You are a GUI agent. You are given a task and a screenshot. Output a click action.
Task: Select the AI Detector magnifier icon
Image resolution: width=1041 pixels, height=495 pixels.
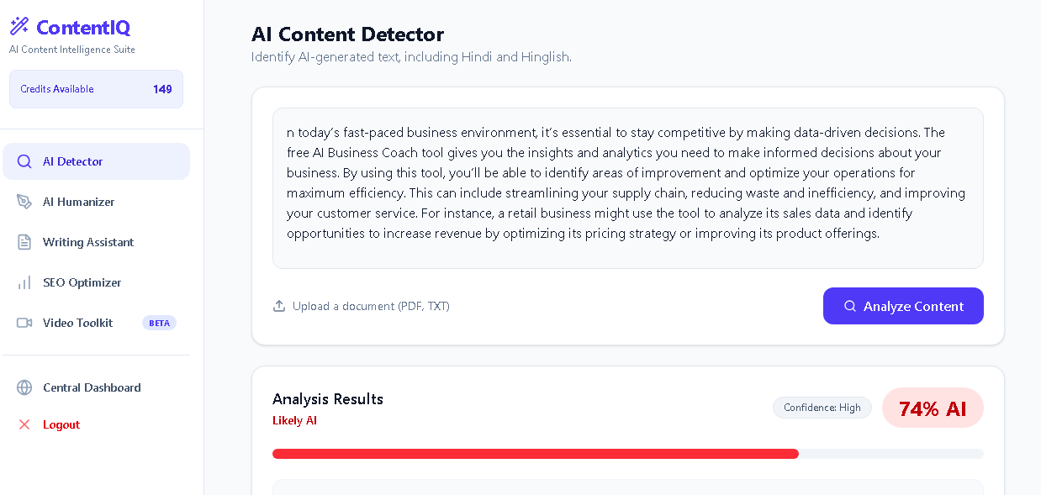point(24,161)
